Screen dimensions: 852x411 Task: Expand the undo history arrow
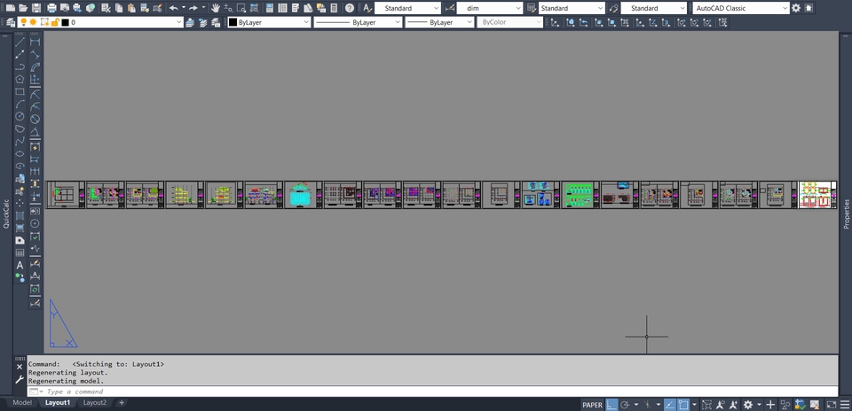tap(183, 8)
